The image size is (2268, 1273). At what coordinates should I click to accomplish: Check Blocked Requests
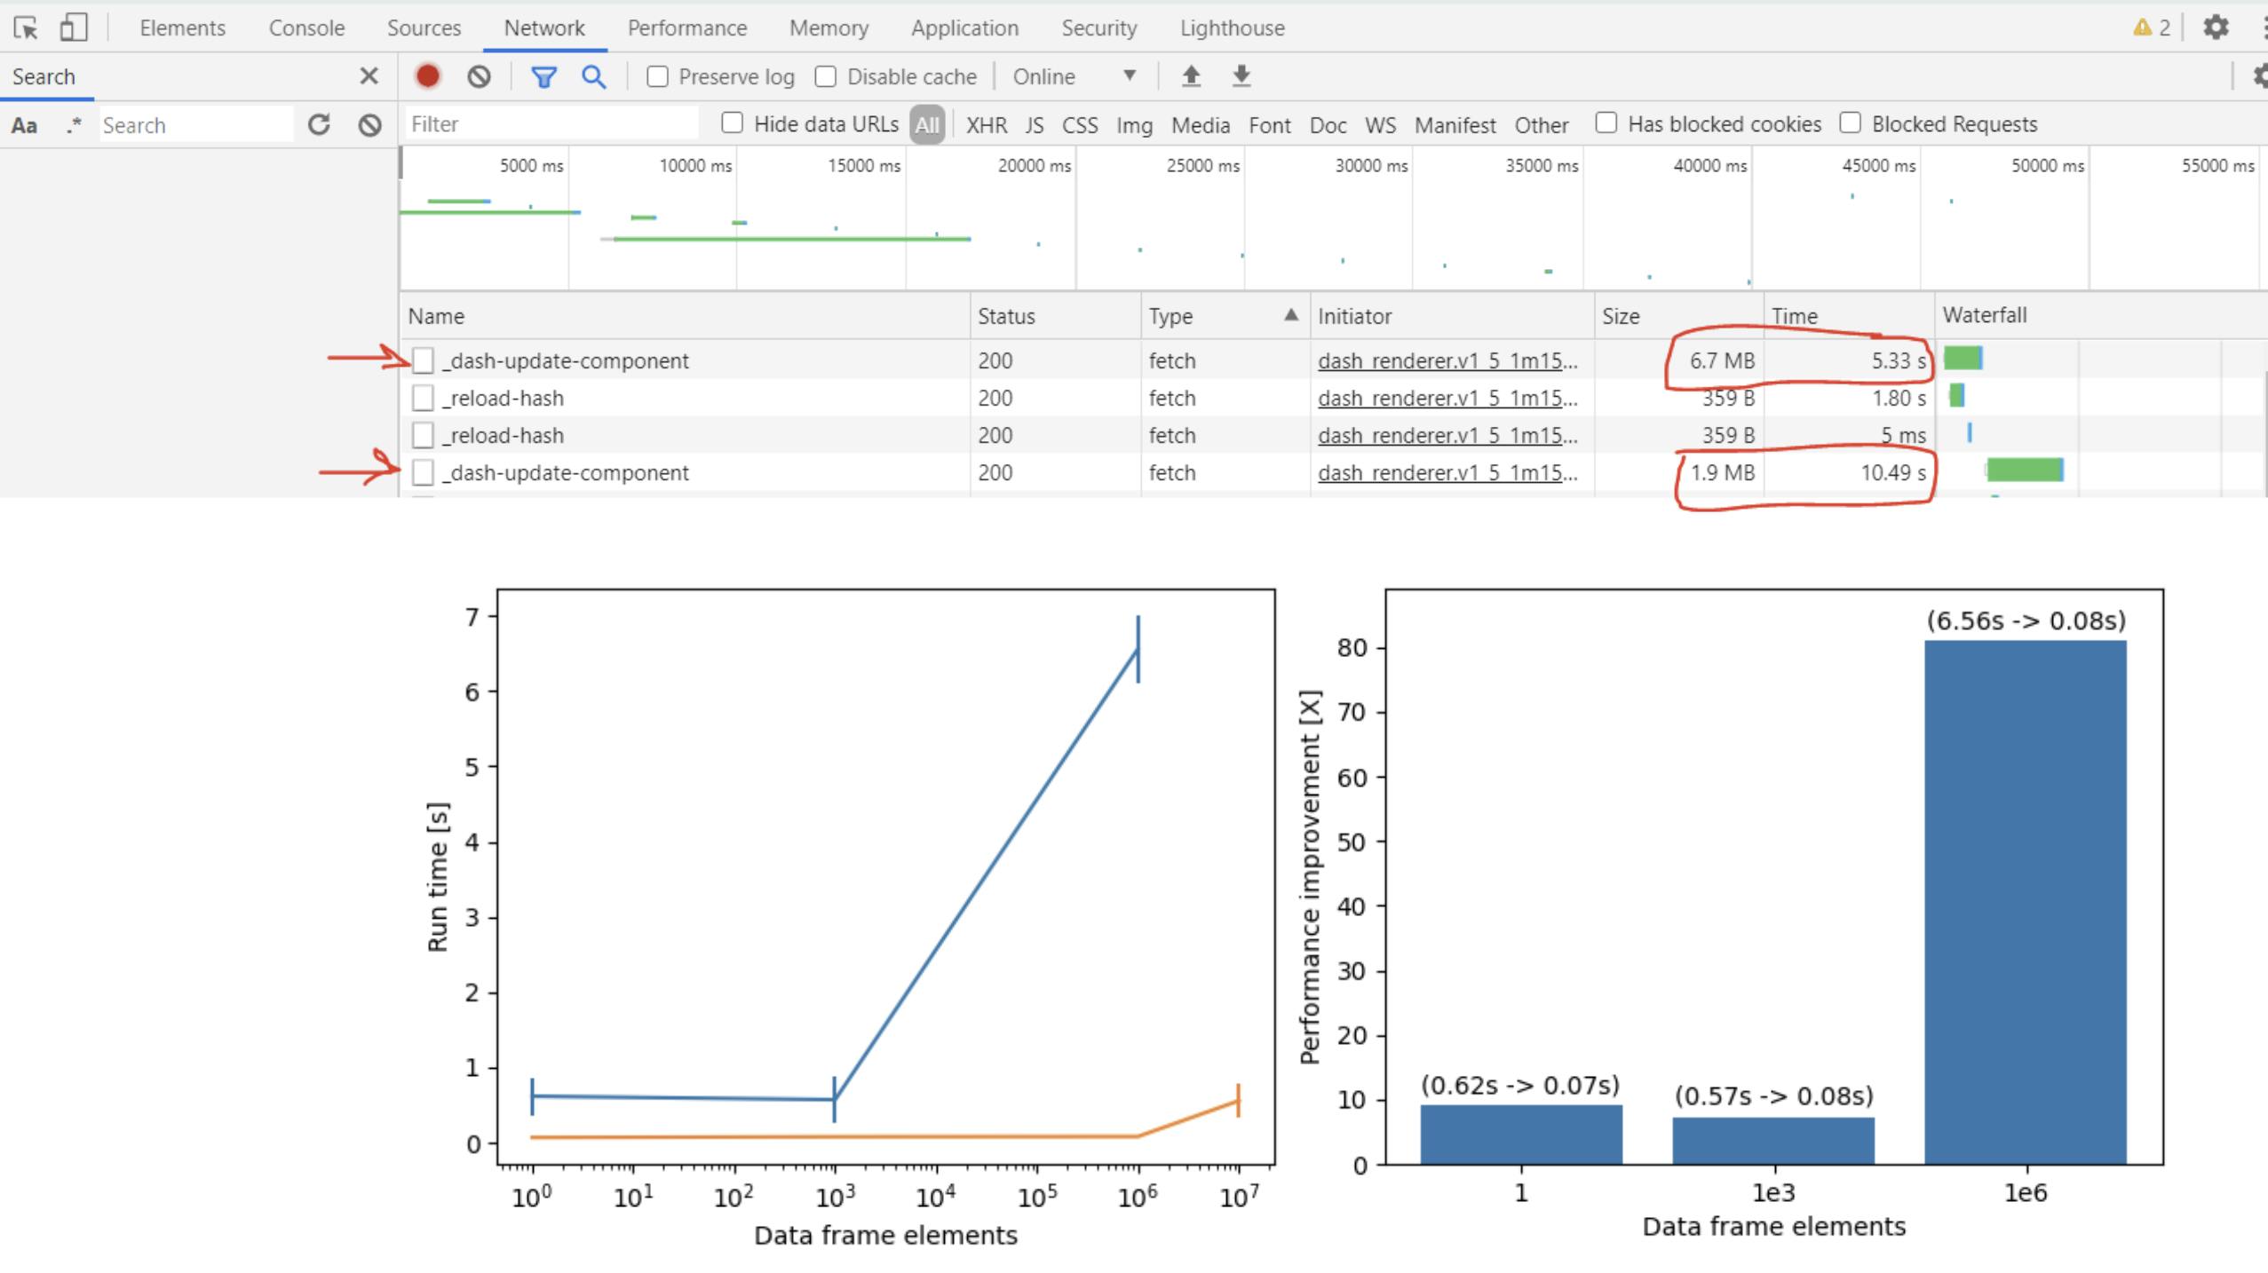click(1850, 123)
